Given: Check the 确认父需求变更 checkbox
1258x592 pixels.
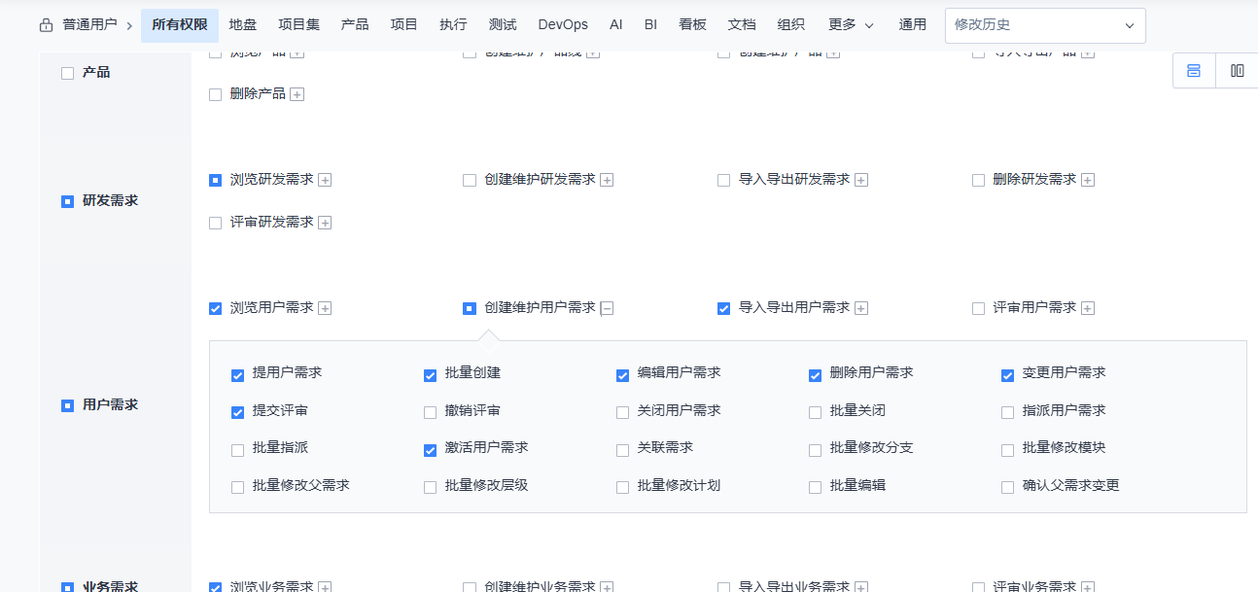Looking at the screenshot, I should pyautogui.click(x=1008, y=487).
